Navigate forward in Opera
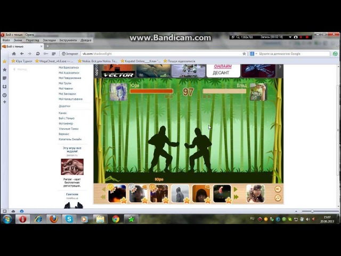The height and width of the screenshot is (256, 341). 30,53
